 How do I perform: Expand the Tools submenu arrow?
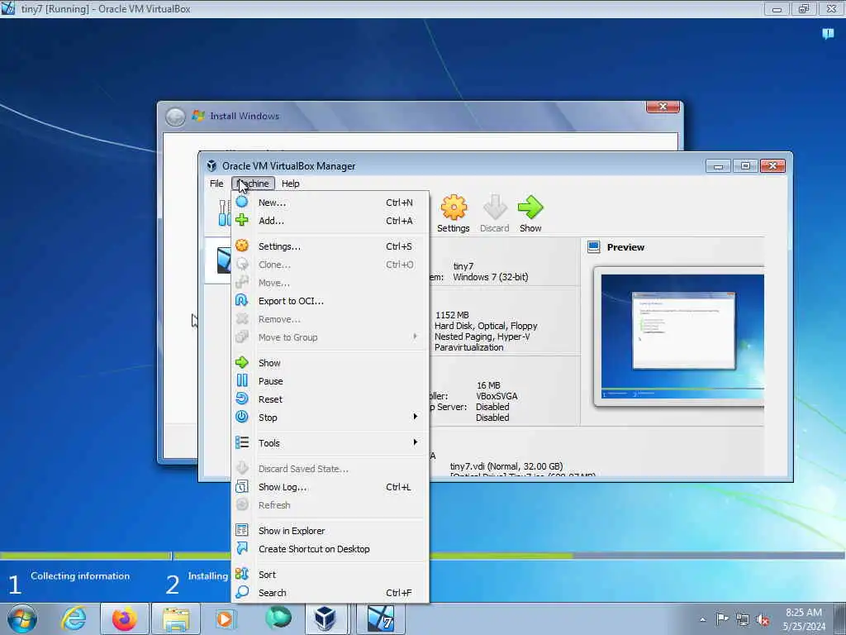(415, 442)
